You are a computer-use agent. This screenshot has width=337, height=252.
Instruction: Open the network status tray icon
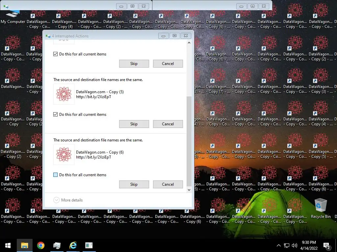point(287,245)
